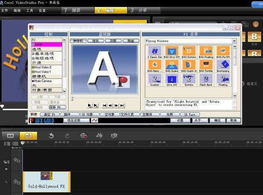Image resolution: width=263 pixels, height=195 pixels.
Task: Select Host Video 1 media item
Action: (x=46, y=72)
